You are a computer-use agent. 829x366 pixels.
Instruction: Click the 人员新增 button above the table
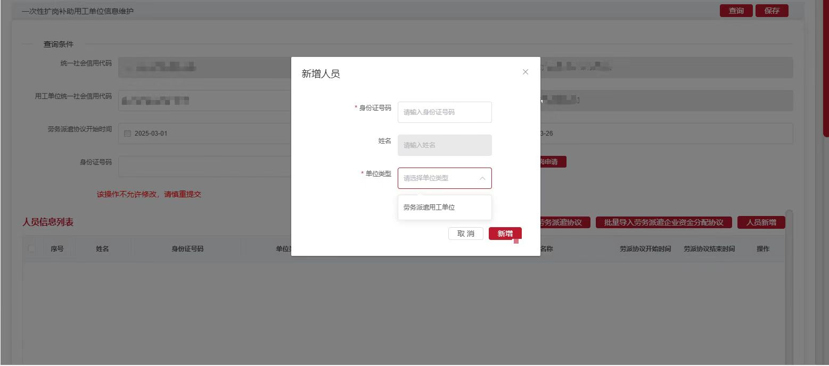pyautogui.click(x=760, y=222)
